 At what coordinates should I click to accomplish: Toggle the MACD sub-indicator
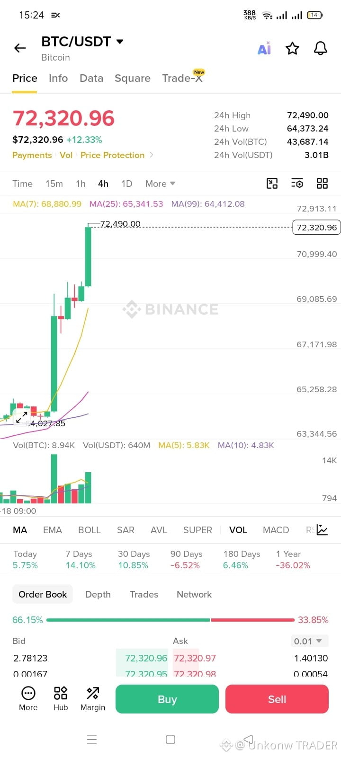pos(276,530)
